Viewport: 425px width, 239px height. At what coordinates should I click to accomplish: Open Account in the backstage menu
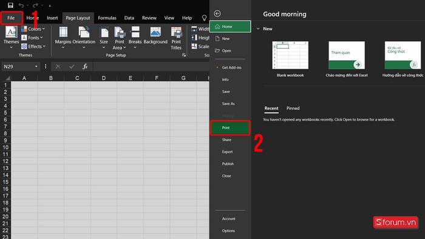click(x=230, y=219)
